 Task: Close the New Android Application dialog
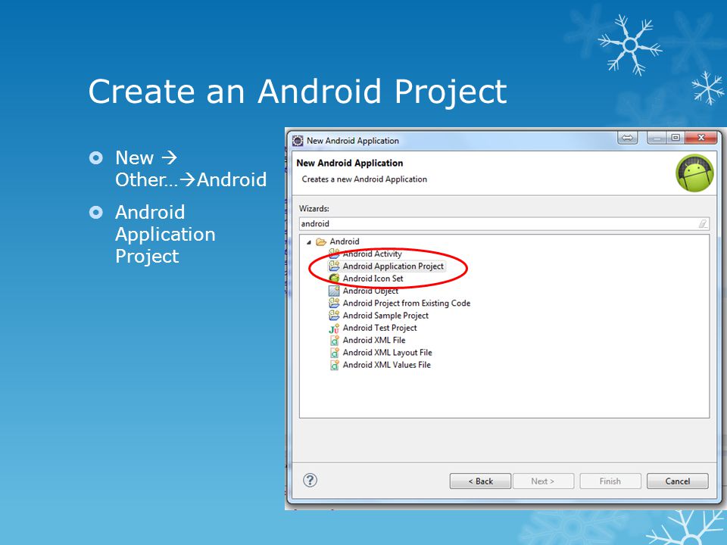coord(701,138)
